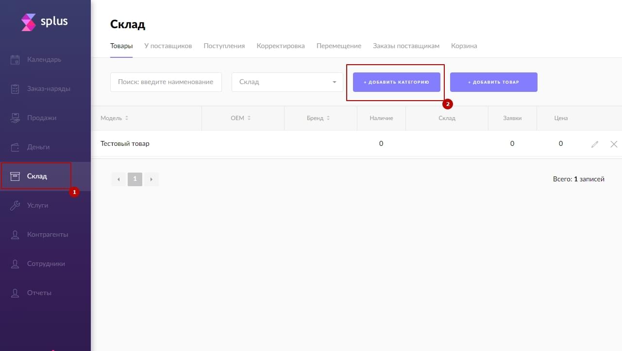Click the person icon beside Контрагенты
This screenshot has width=622, height=351.
[x=15, y=235]
